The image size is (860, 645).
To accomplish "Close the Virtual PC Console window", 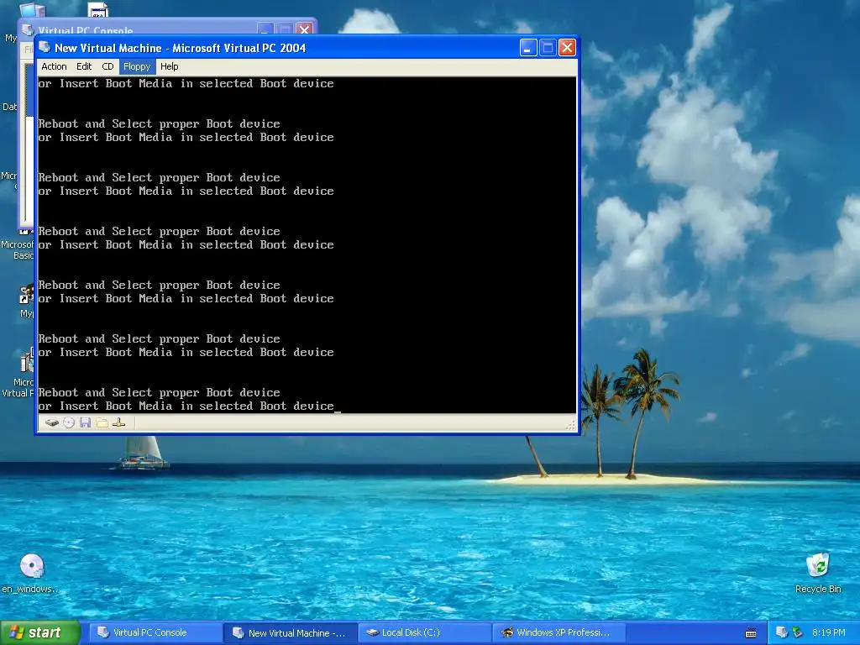I will 304,29.
